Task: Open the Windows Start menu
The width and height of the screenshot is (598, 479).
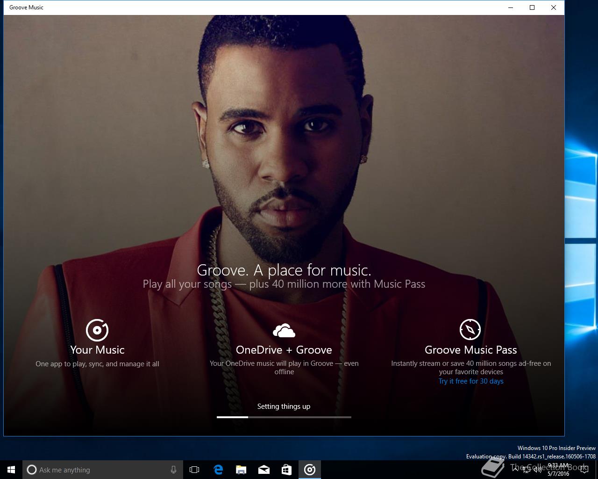Action: click(x=11, y=470)
